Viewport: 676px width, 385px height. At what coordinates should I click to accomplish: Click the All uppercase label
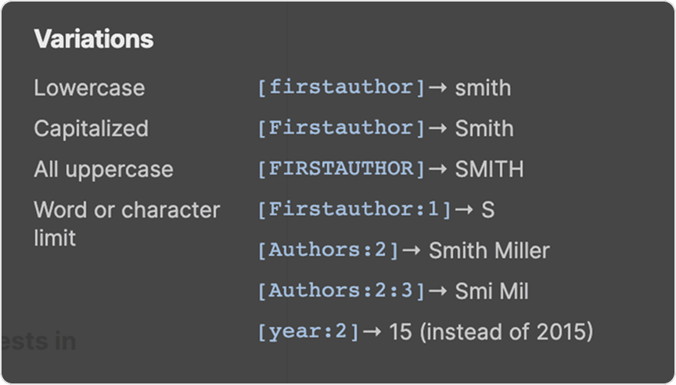coord(103,169)
